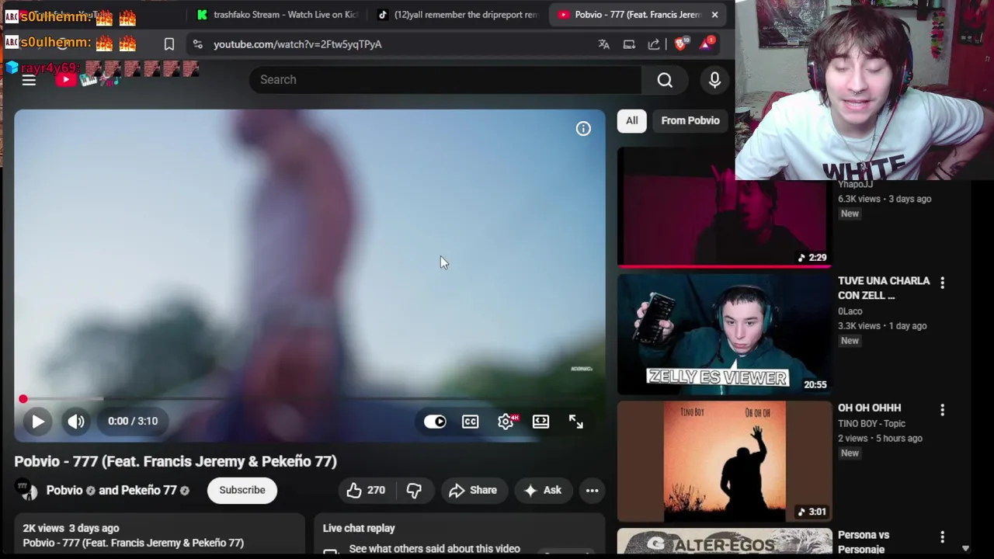The image size is (994, 559).
Task: Start voice search with microphone icon
Action: click(x=714, y=80)
